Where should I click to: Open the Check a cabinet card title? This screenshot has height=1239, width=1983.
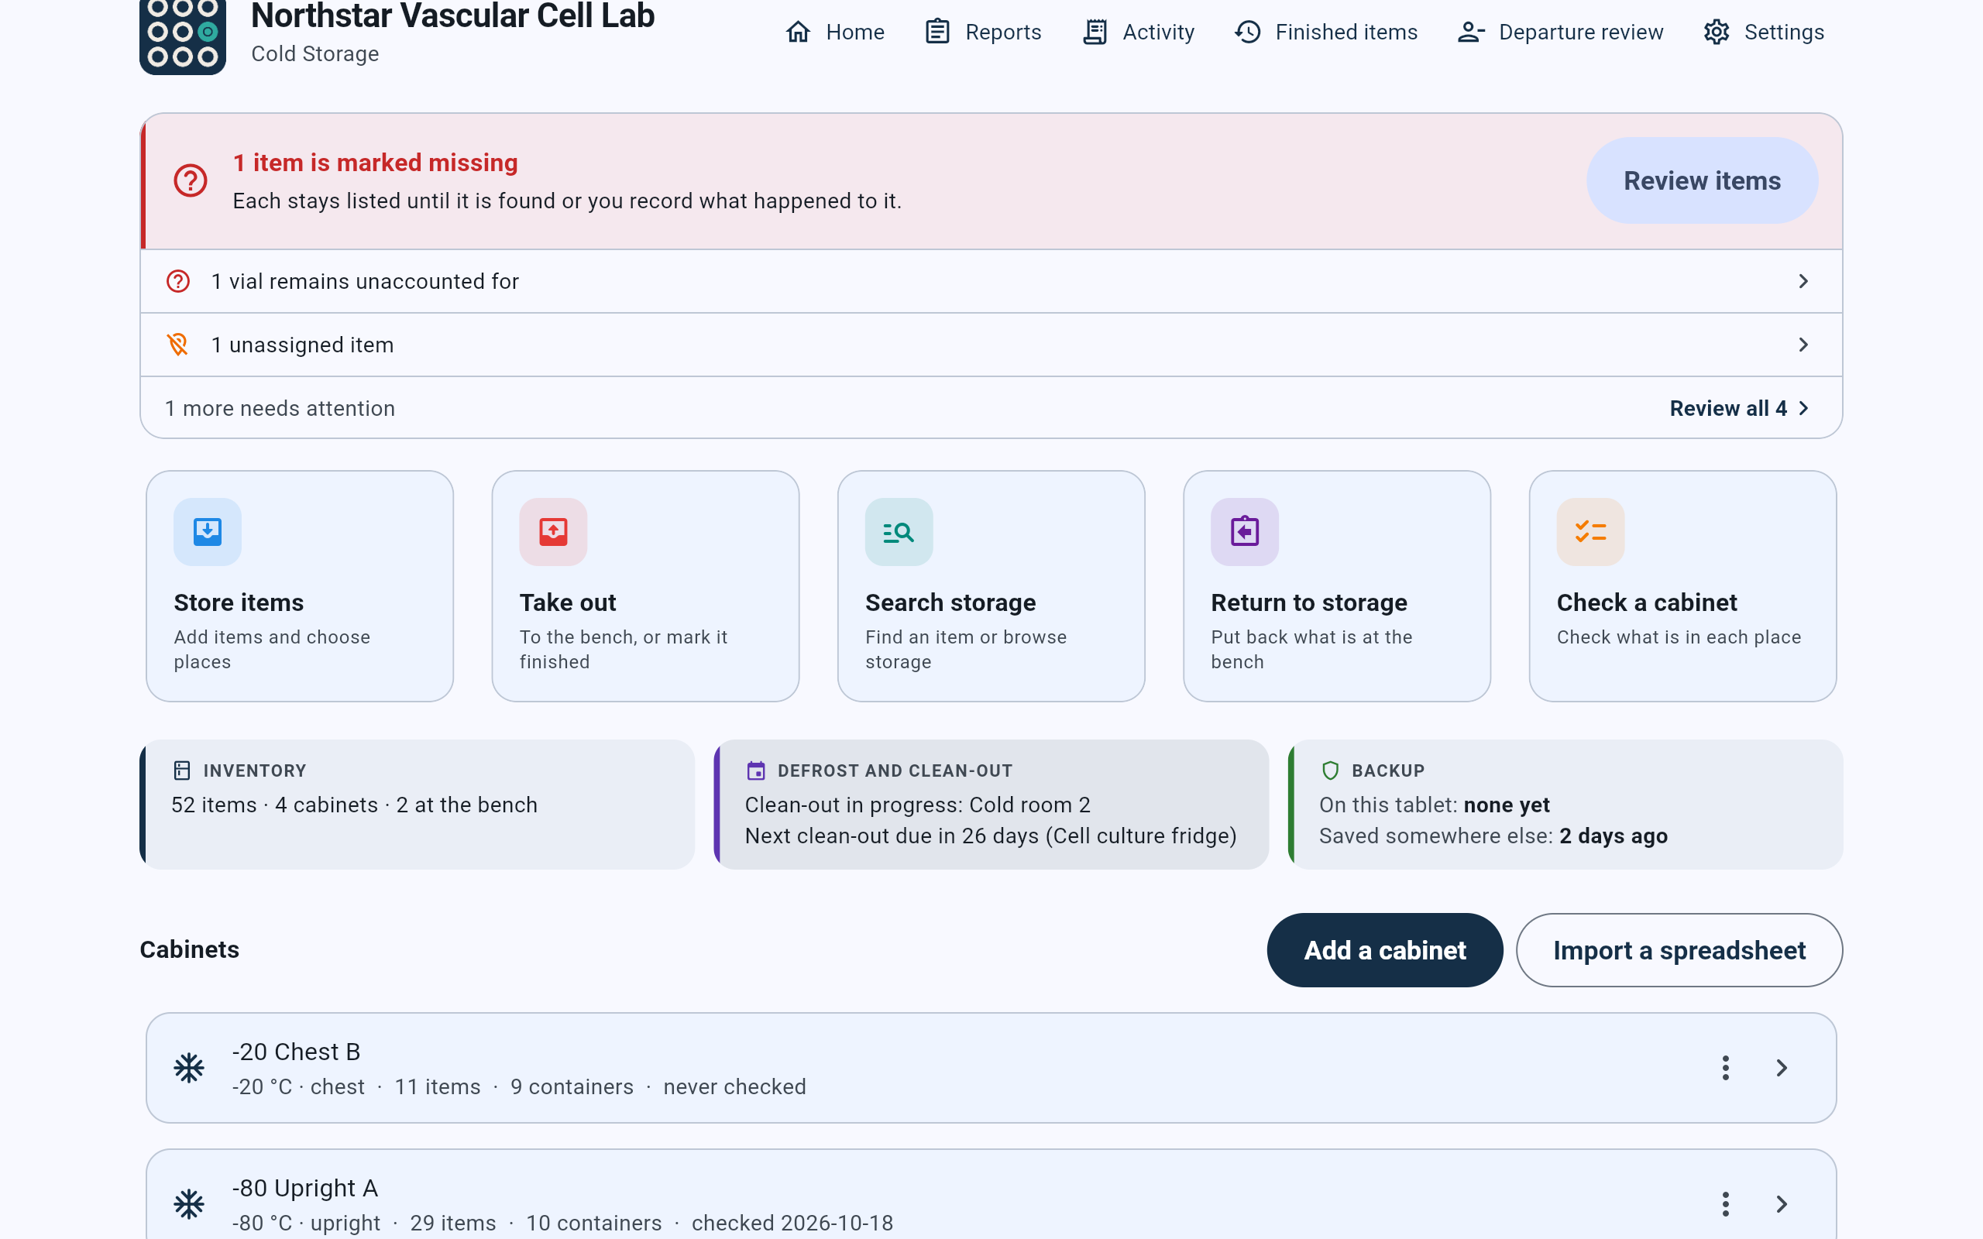(x=1646, y=602)
